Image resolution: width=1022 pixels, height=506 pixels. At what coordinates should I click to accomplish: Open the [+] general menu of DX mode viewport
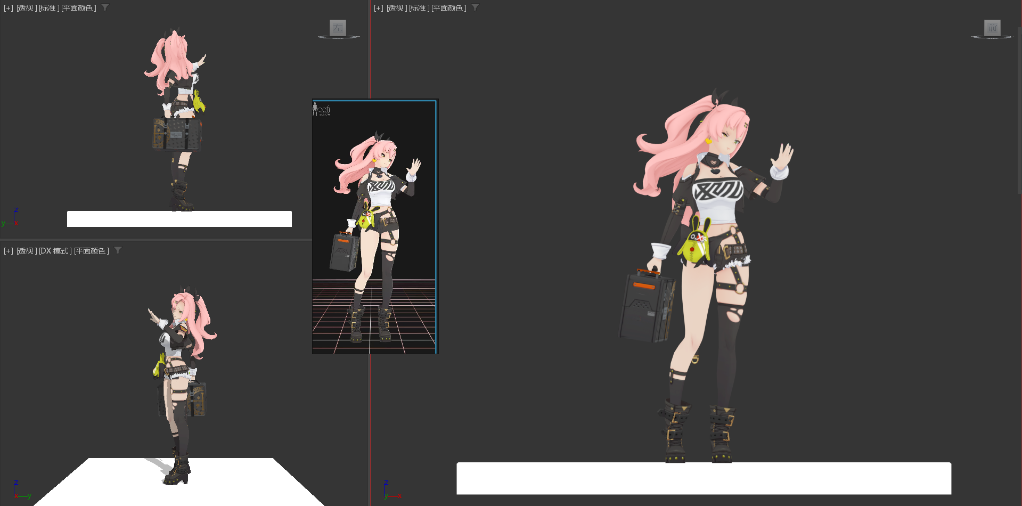point(9,251)
